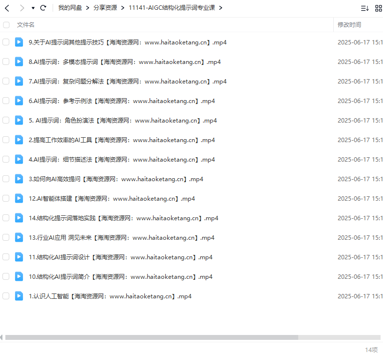Image resolution: width=383 pixels, height=355 pixels.
Task: Click video icon of 10.结构化AI提示词简介
Action: coord(19,277)
